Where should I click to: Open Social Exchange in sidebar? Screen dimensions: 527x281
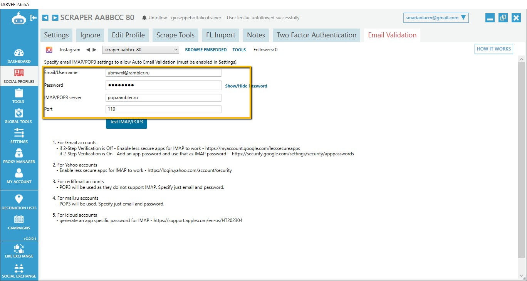pos(19,271)
